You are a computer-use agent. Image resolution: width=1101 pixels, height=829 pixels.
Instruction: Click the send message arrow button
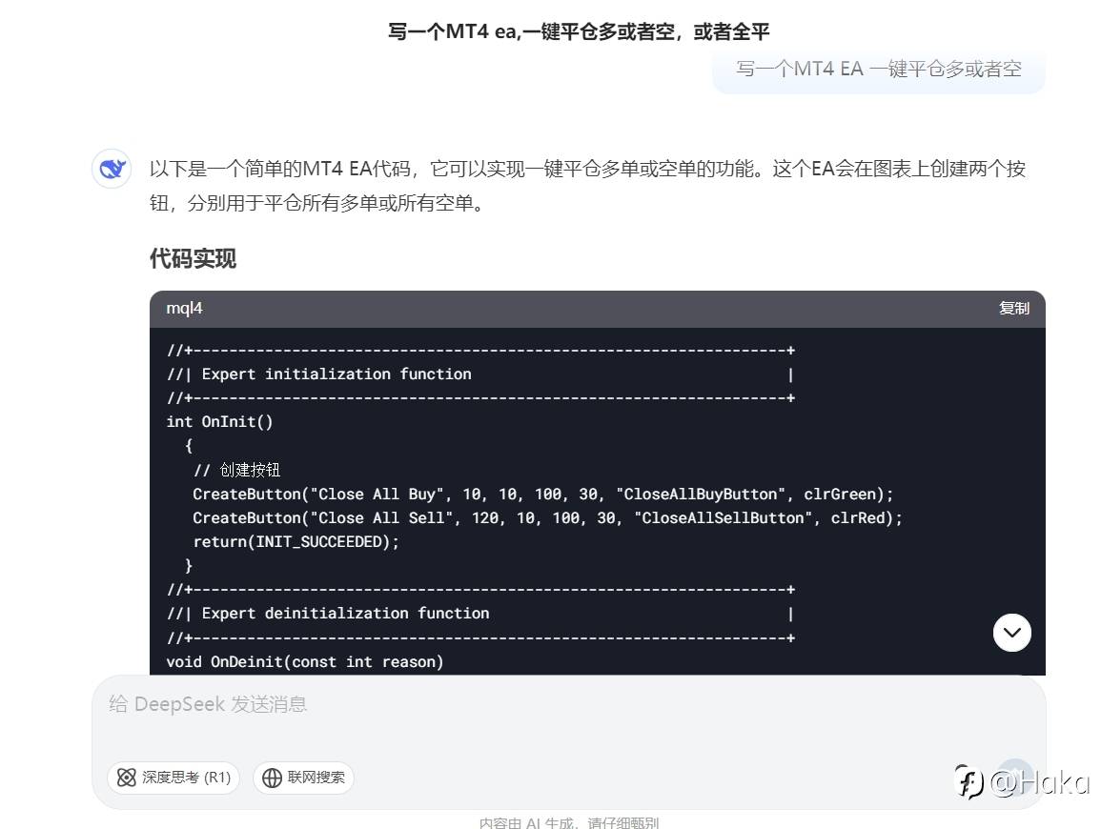click(x=1014, y=778)
